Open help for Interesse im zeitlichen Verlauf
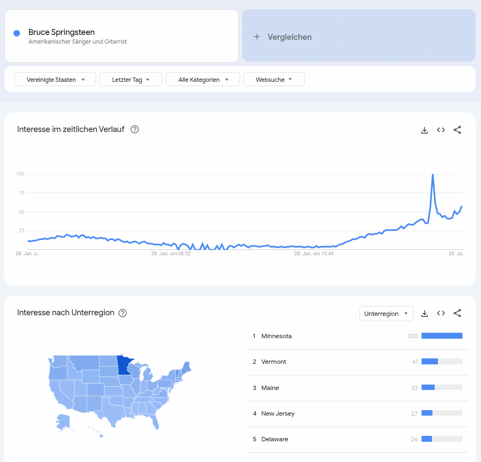 [x=135, y=129]
